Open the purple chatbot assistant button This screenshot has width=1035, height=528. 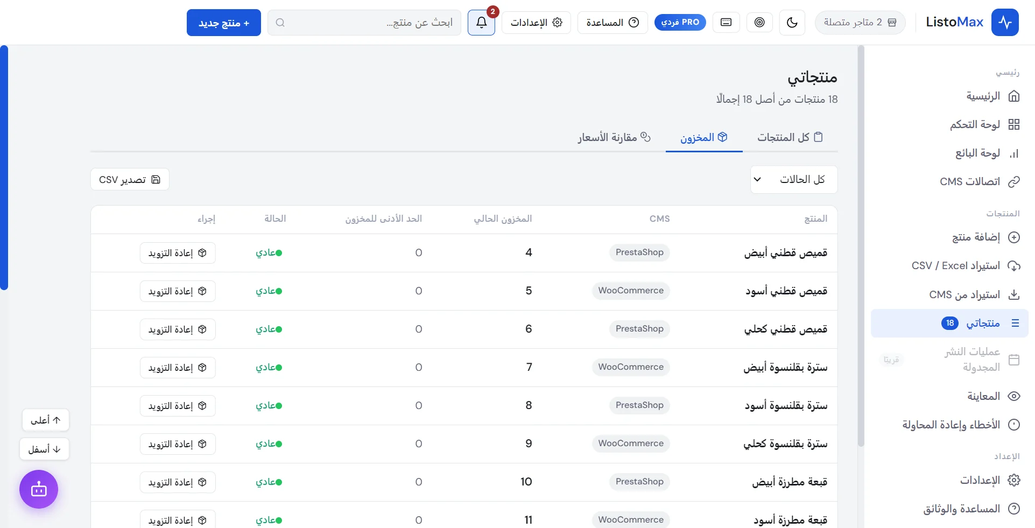[x=39, y=489]
